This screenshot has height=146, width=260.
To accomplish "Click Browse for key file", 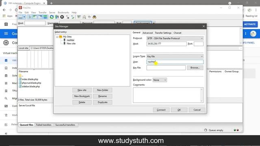I will coord(195,68).
